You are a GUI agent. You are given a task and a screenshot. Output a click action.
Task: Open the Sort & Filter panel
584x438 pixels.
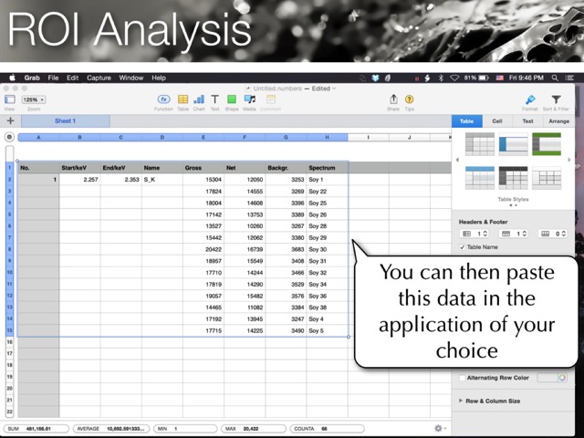point(555,99)
